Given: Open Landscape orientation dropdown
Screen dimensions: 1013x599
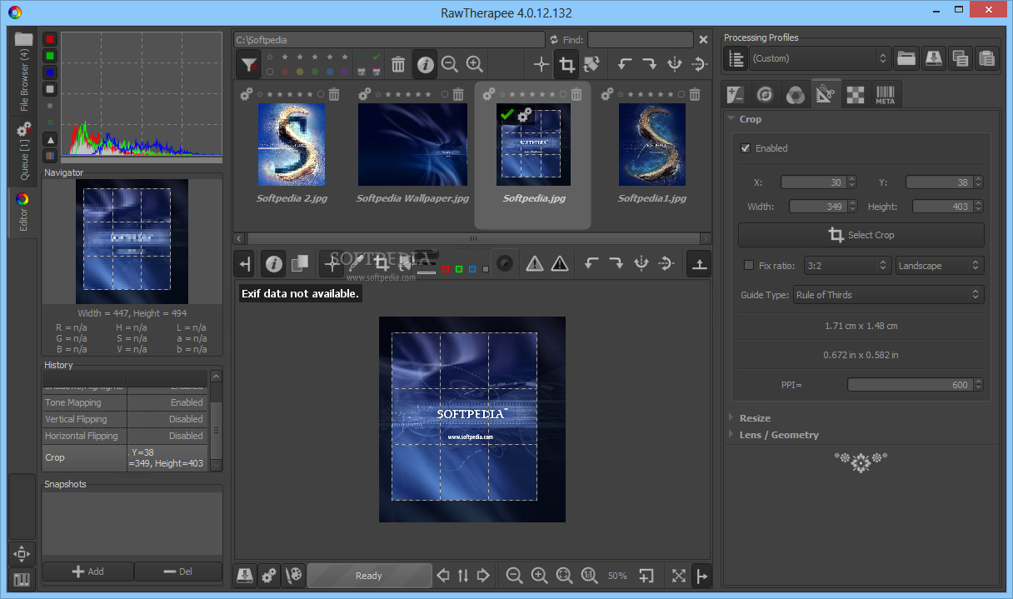Looking at the screenshot, I should coord(940,266).
